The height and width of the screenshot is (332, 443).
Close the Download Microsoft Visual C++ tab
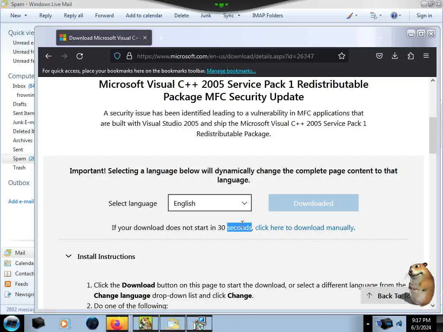pos(145,38)
